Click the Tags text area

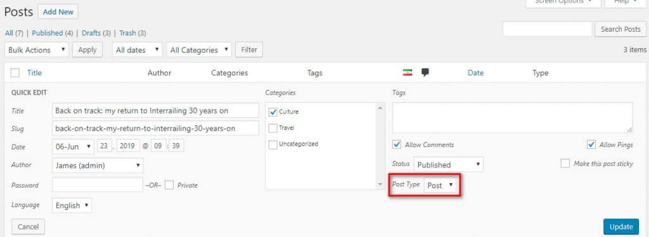(x=512, y=118)
